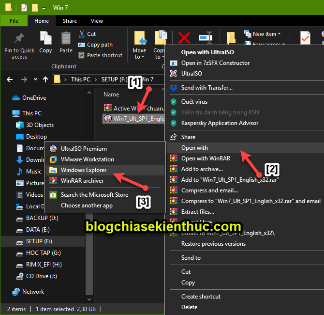Select This PC in navigation pane
Image resolution: width=324 pixels, height=315 pixels.
[27, 113]
